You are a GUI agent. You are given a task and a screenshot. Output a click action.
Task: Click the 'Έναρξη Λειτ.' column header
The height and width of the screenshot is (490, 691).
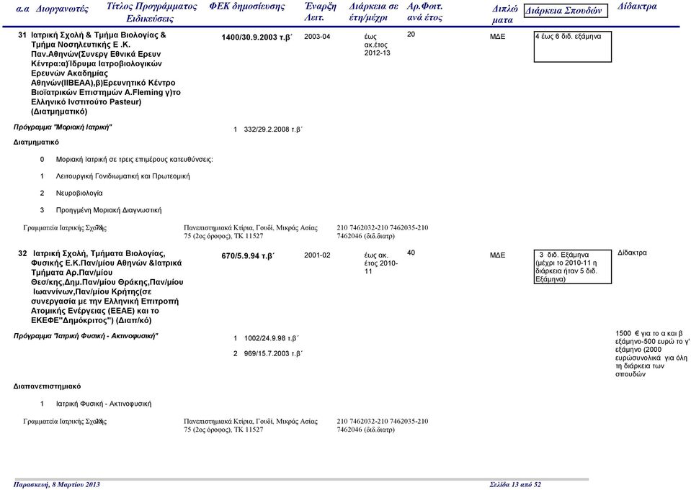tap(320, 12)
